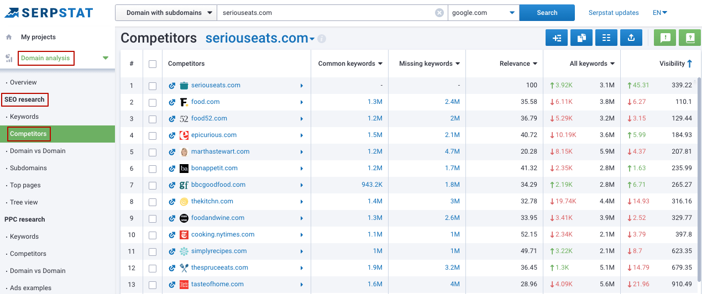Open external link icon for marthastewart.com

coord(172,152)
